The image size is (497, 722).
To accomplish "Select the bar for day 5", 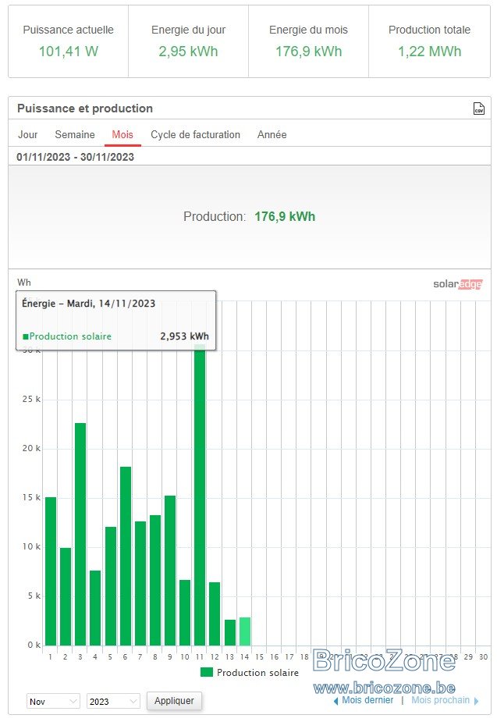I will click(111, 585).
